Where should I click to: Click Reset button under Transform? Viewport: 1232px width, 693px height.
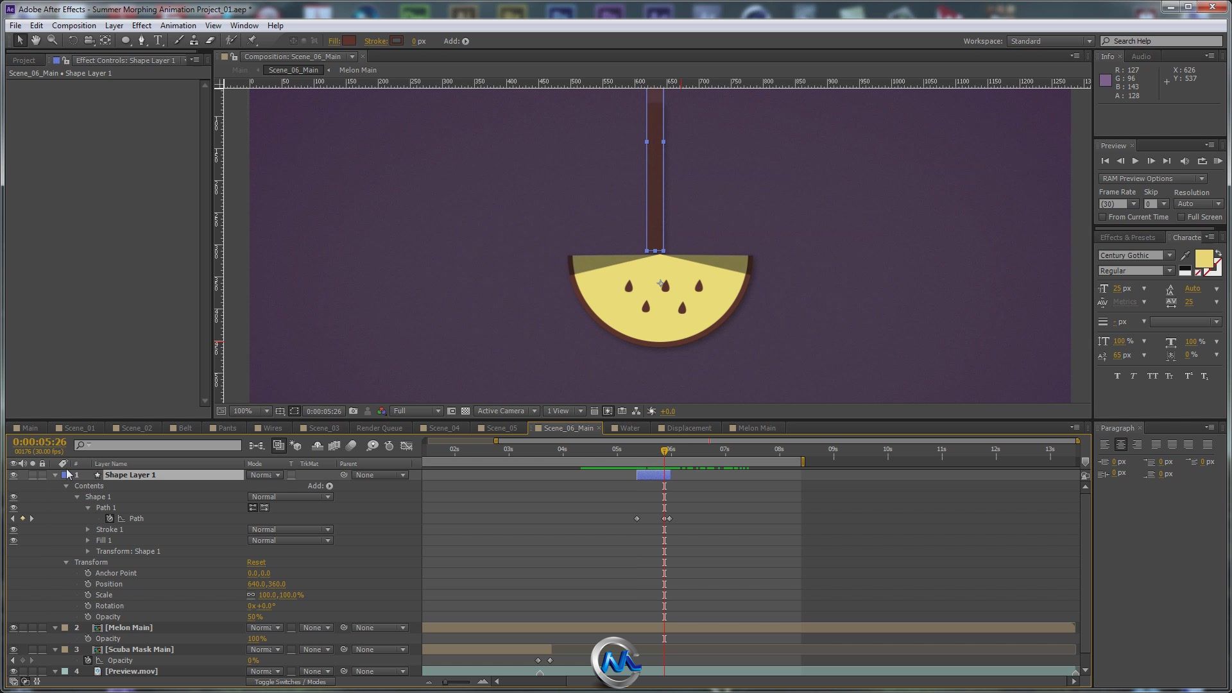[255, 562]
